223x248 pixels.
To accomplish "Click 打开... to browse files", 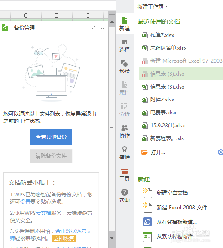I will click(158, 152).
